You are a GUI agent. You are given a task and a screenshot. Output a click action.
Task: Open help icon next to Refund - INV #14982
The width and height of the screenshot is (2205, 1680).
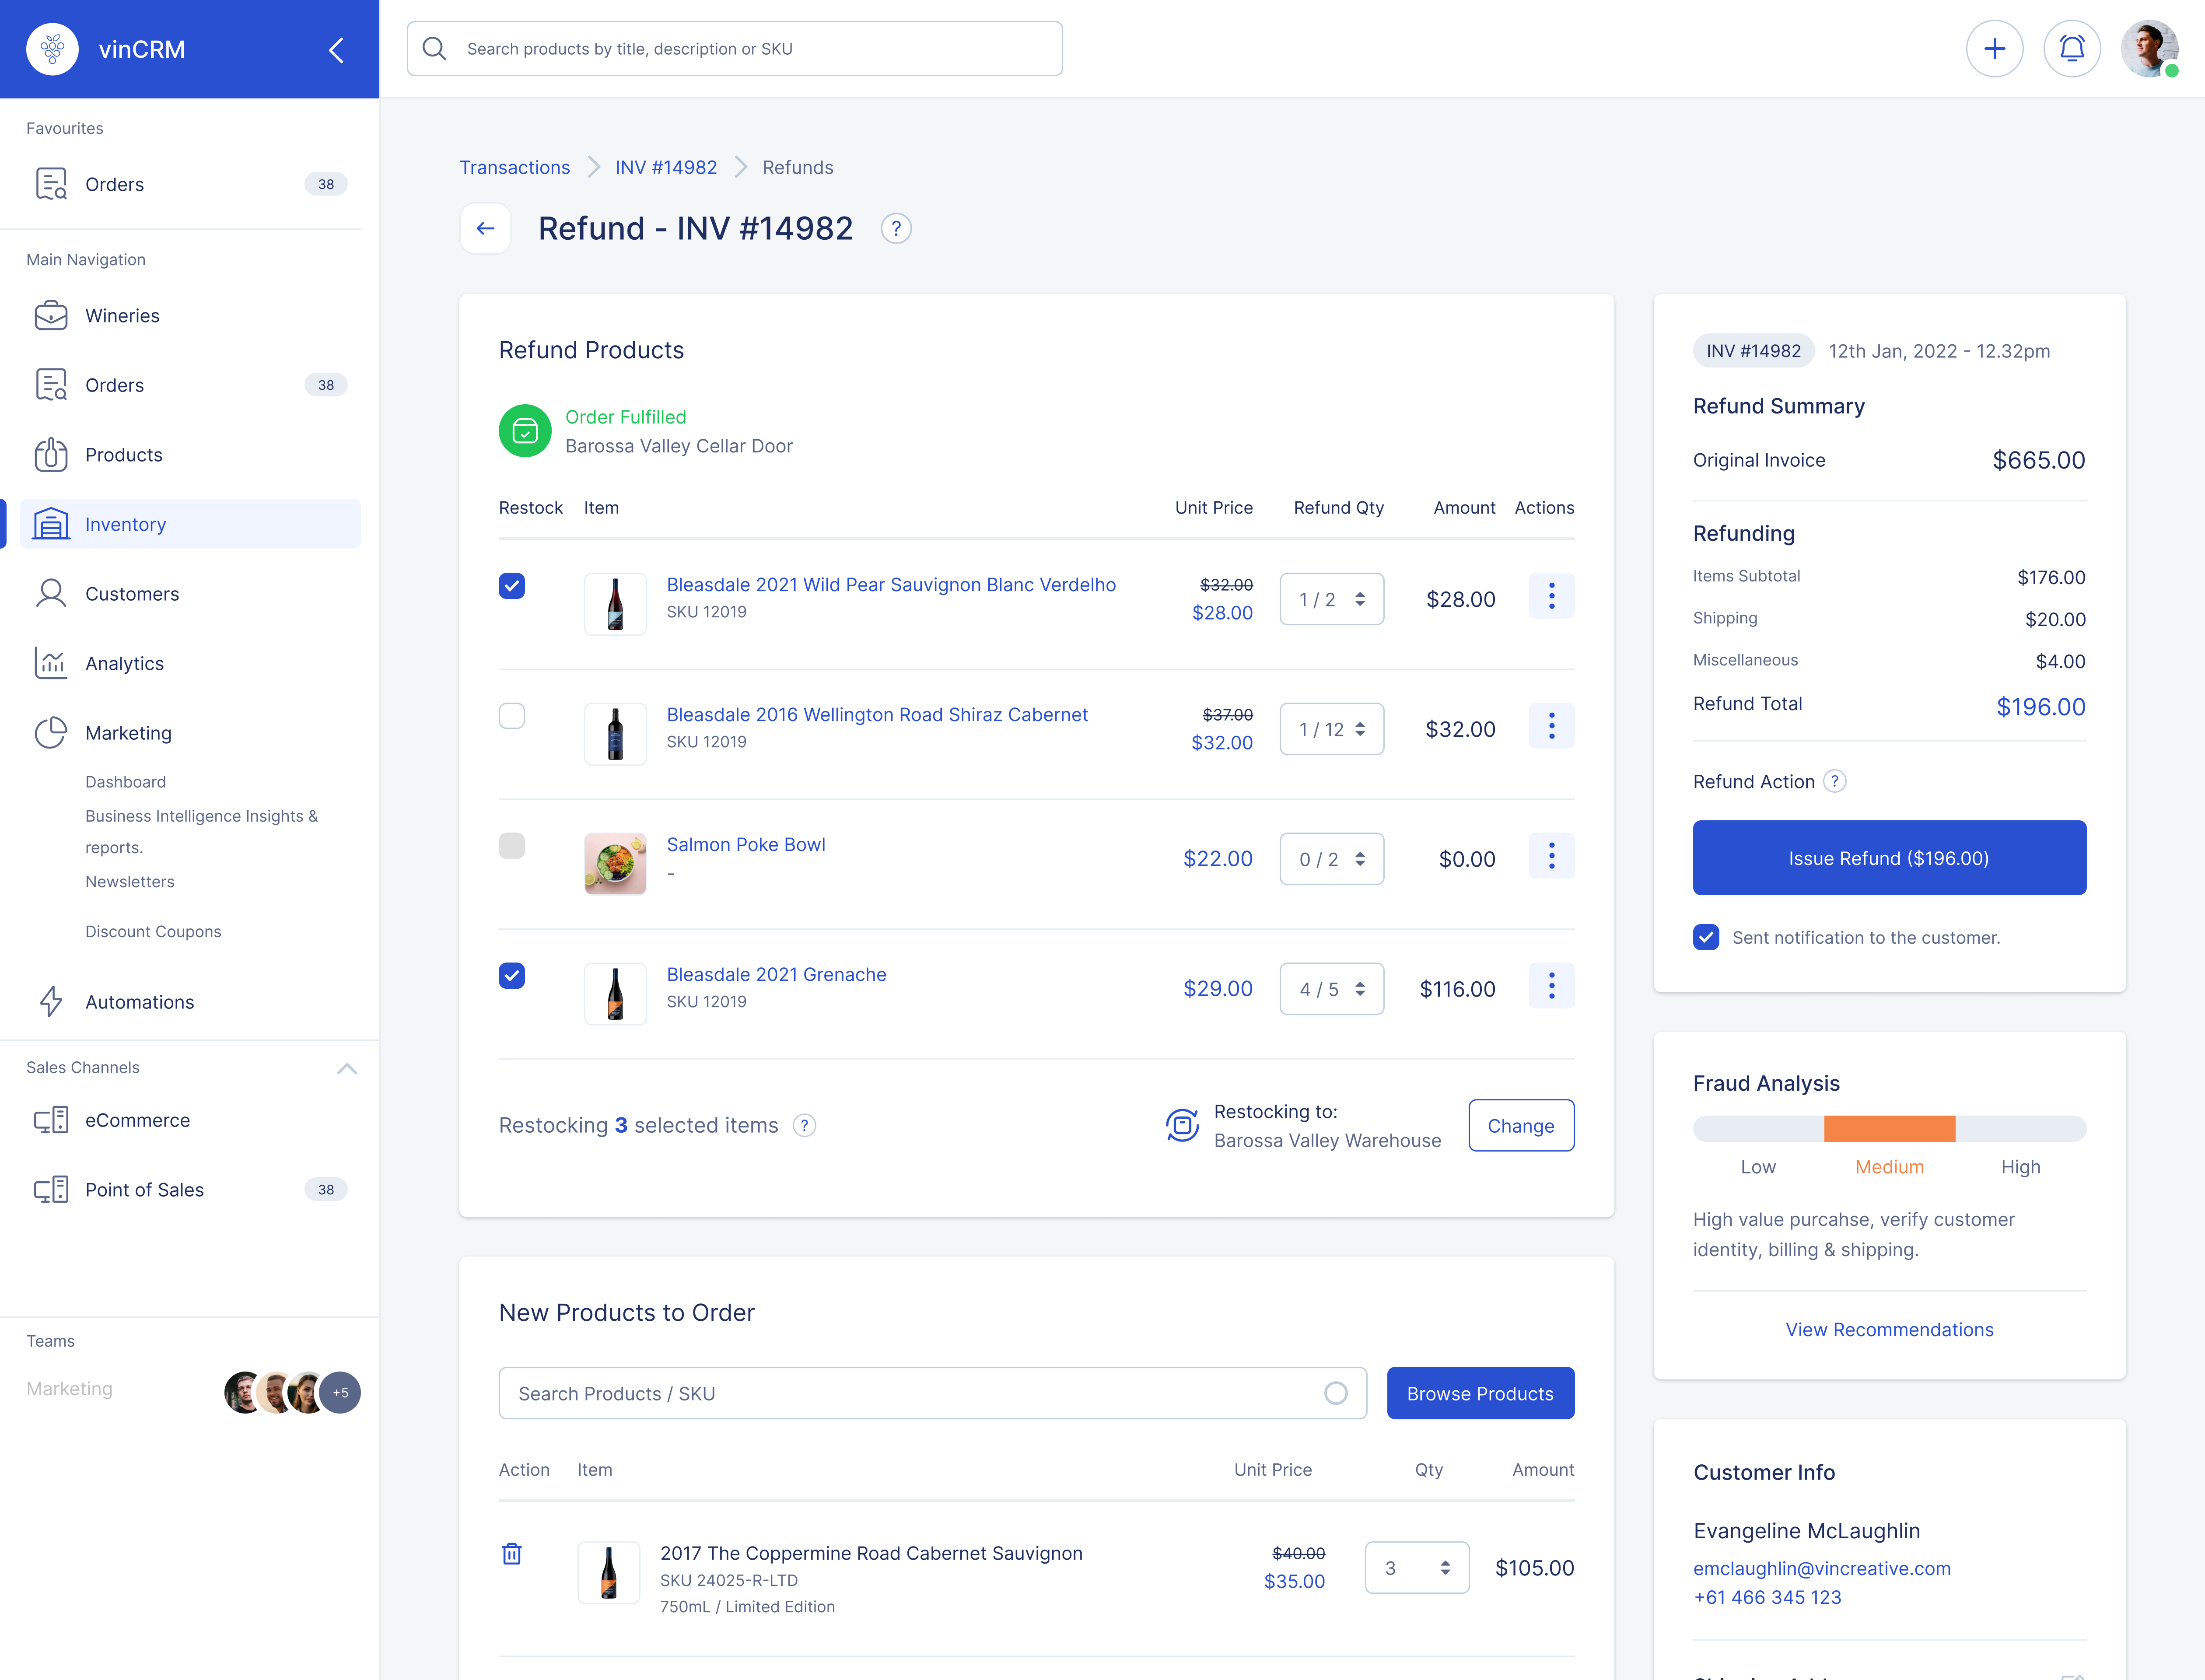896,229
